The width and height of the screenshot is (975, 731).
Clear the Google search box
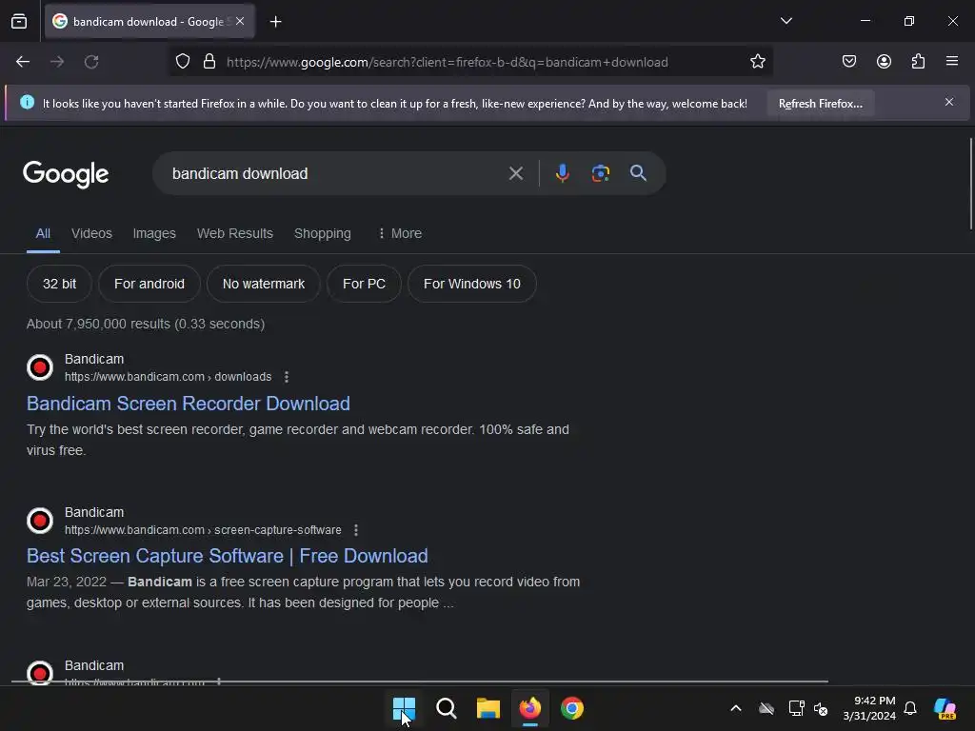[x=515, y=173]
